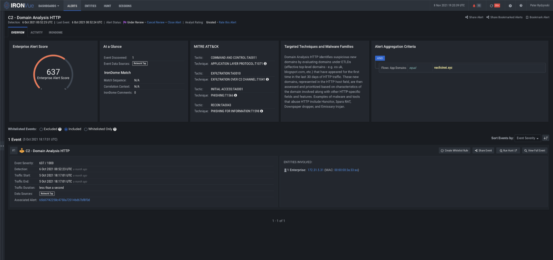Click the Share Alert button
This screenshot has height=260, width=553.
pos(474,17)
